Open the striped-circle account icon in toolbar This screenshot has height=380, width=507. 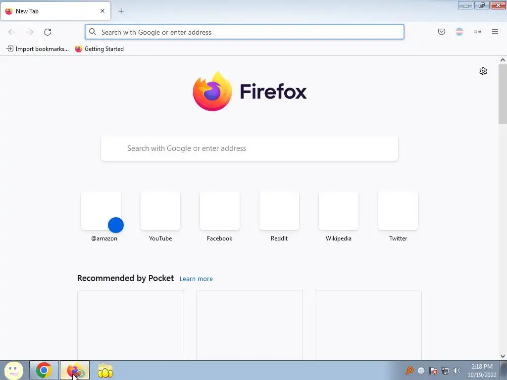459,32
